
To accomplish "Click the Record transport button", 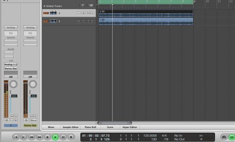I will point(71,137).
